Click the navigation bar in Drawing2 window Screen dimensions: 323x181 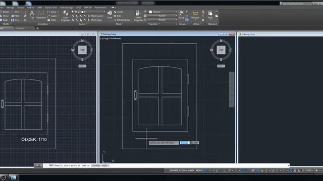coord(232,89)
